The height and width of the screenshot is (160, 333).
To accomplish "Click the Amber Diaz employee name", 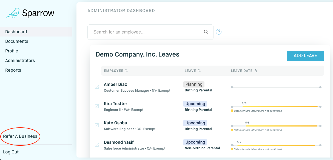I will pos(115,85).
